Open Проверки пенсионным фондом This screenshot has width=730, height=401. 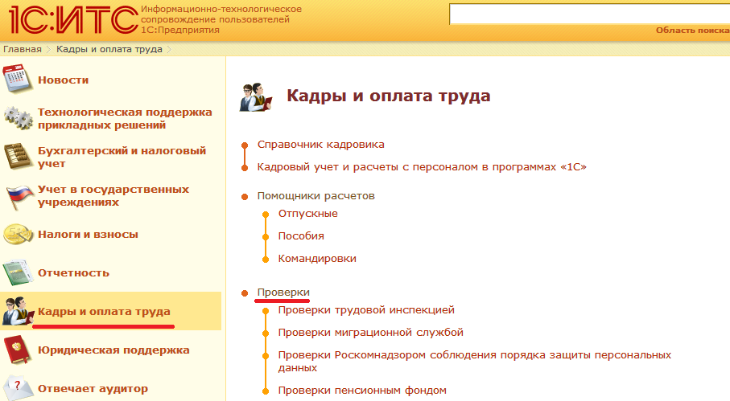pyautogui.click(x=362, y=391)
